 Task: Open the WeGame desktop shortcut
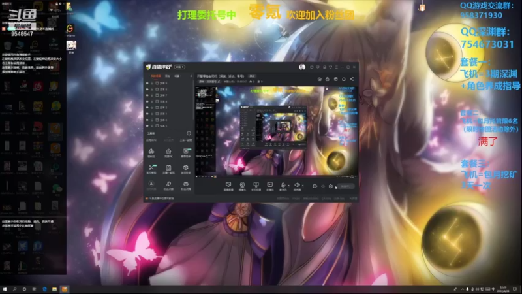(70, 30)
